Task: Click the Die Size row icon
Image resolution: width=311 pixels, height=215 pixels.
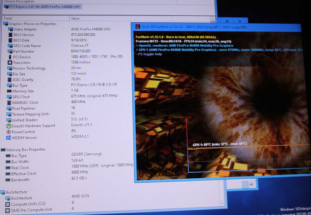Action: 10,74
